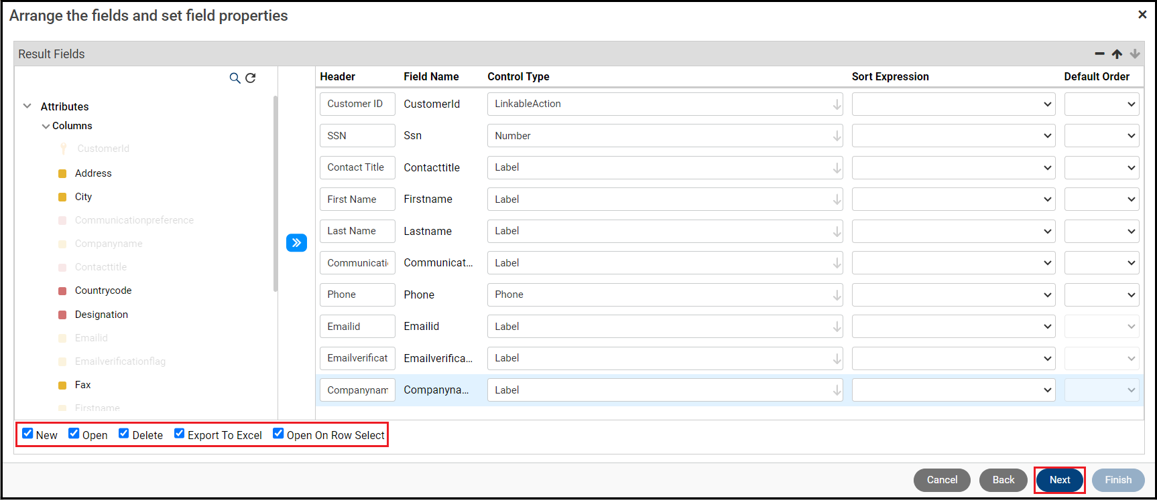
Task: Move the selected field up with arrow
Action: pos(1117,54)
